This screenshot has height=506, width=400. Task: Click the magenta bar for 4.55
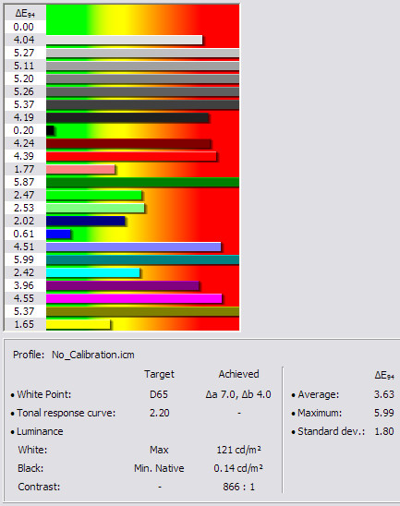(134, 298)
